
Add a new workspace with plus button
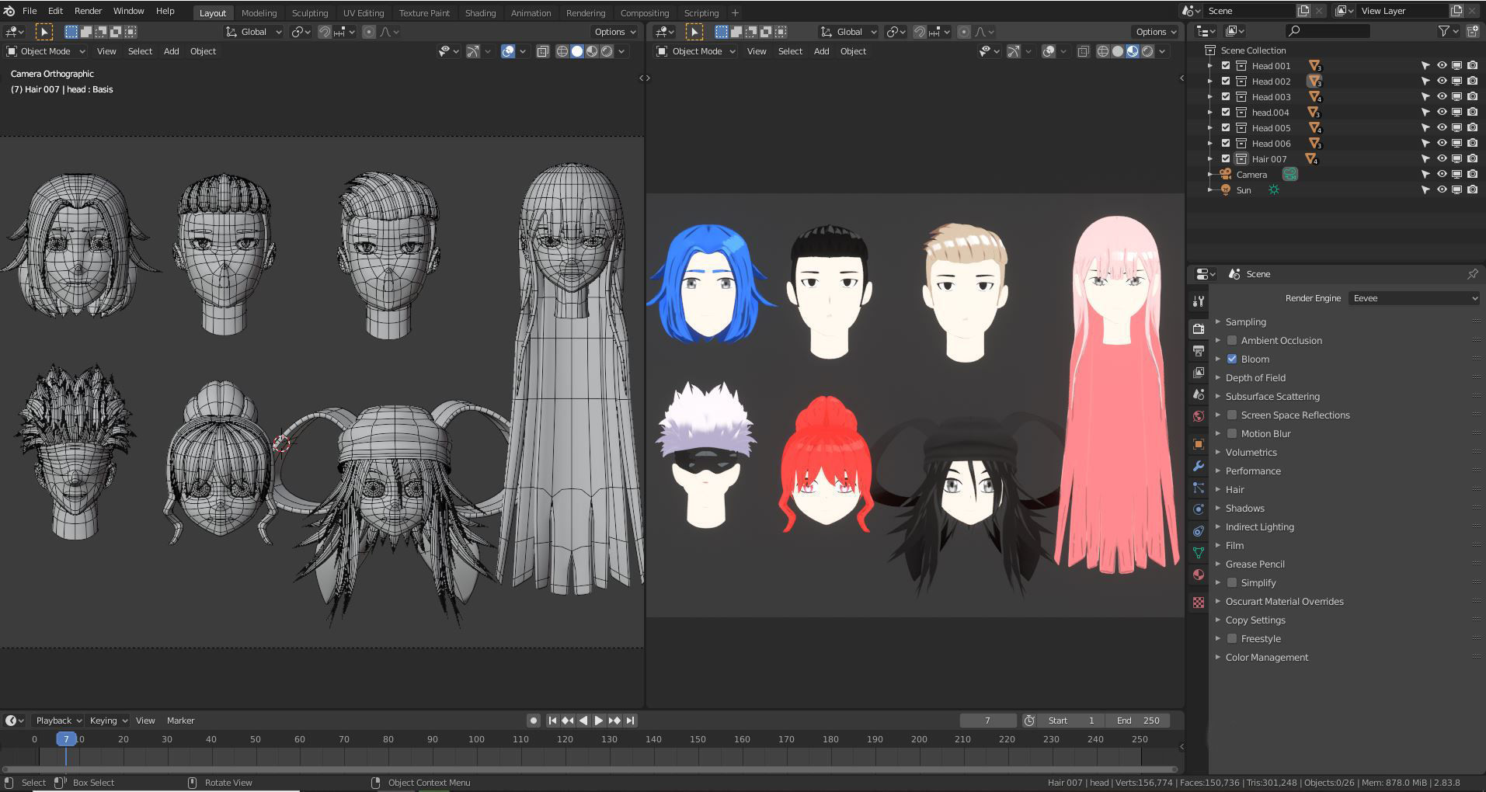point(735,12)
